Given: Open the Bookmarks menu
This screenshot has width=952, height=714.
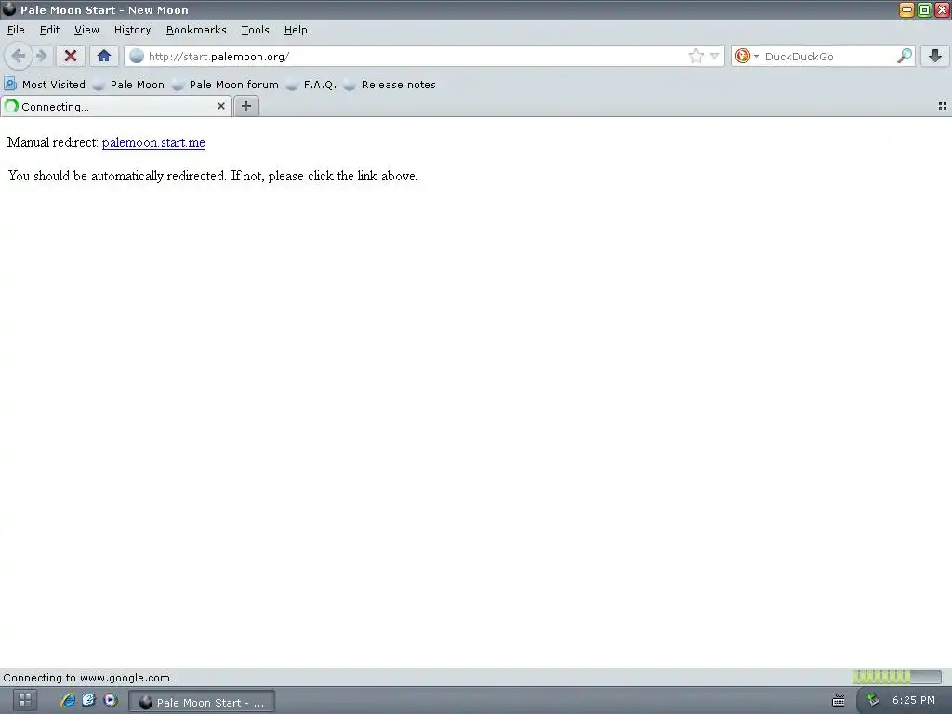Looking at the screenshot, I should [196, 30].
